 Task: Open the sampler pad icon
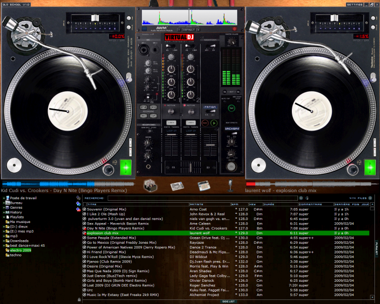[177, 186]
